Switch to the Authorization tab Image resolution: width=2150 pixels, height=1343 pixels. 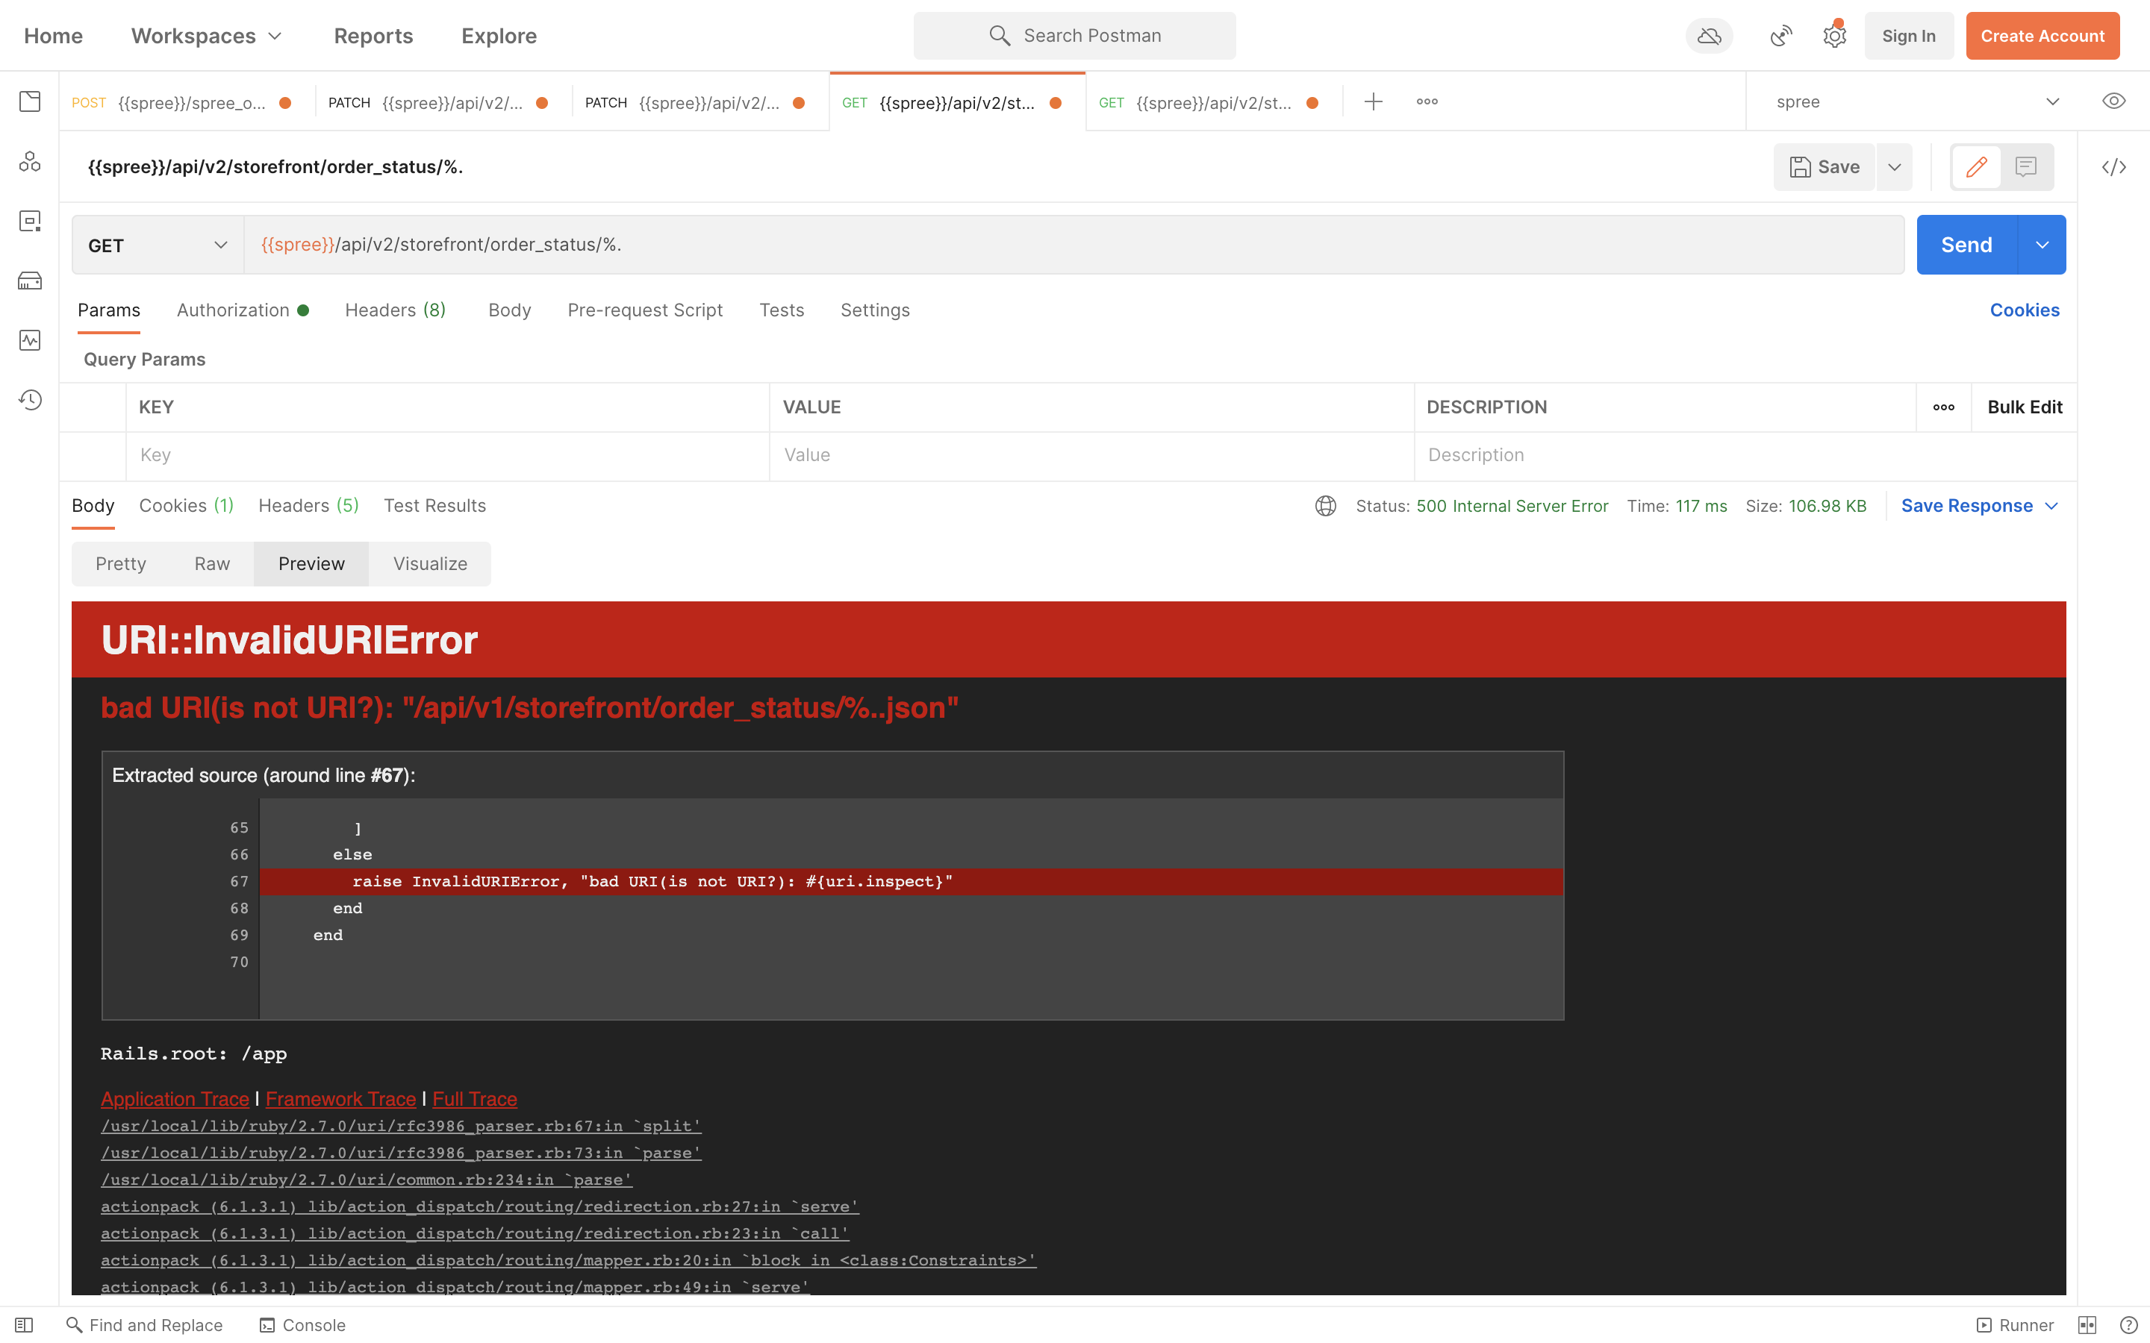(233, 310)
